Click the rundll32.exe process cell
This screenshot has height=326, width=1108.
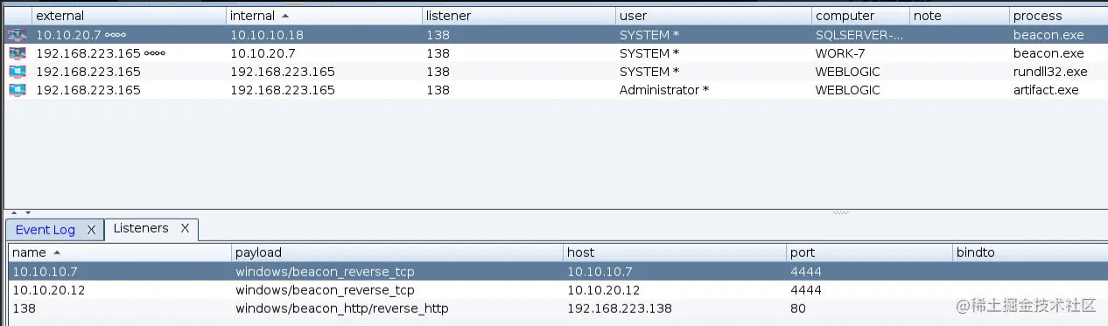coord(1050,72)
